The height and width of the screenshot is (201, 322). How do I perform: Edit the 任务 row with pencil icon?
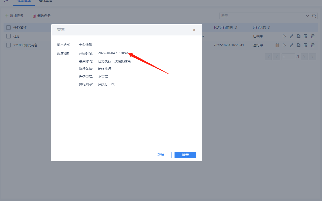click(291, 36)
